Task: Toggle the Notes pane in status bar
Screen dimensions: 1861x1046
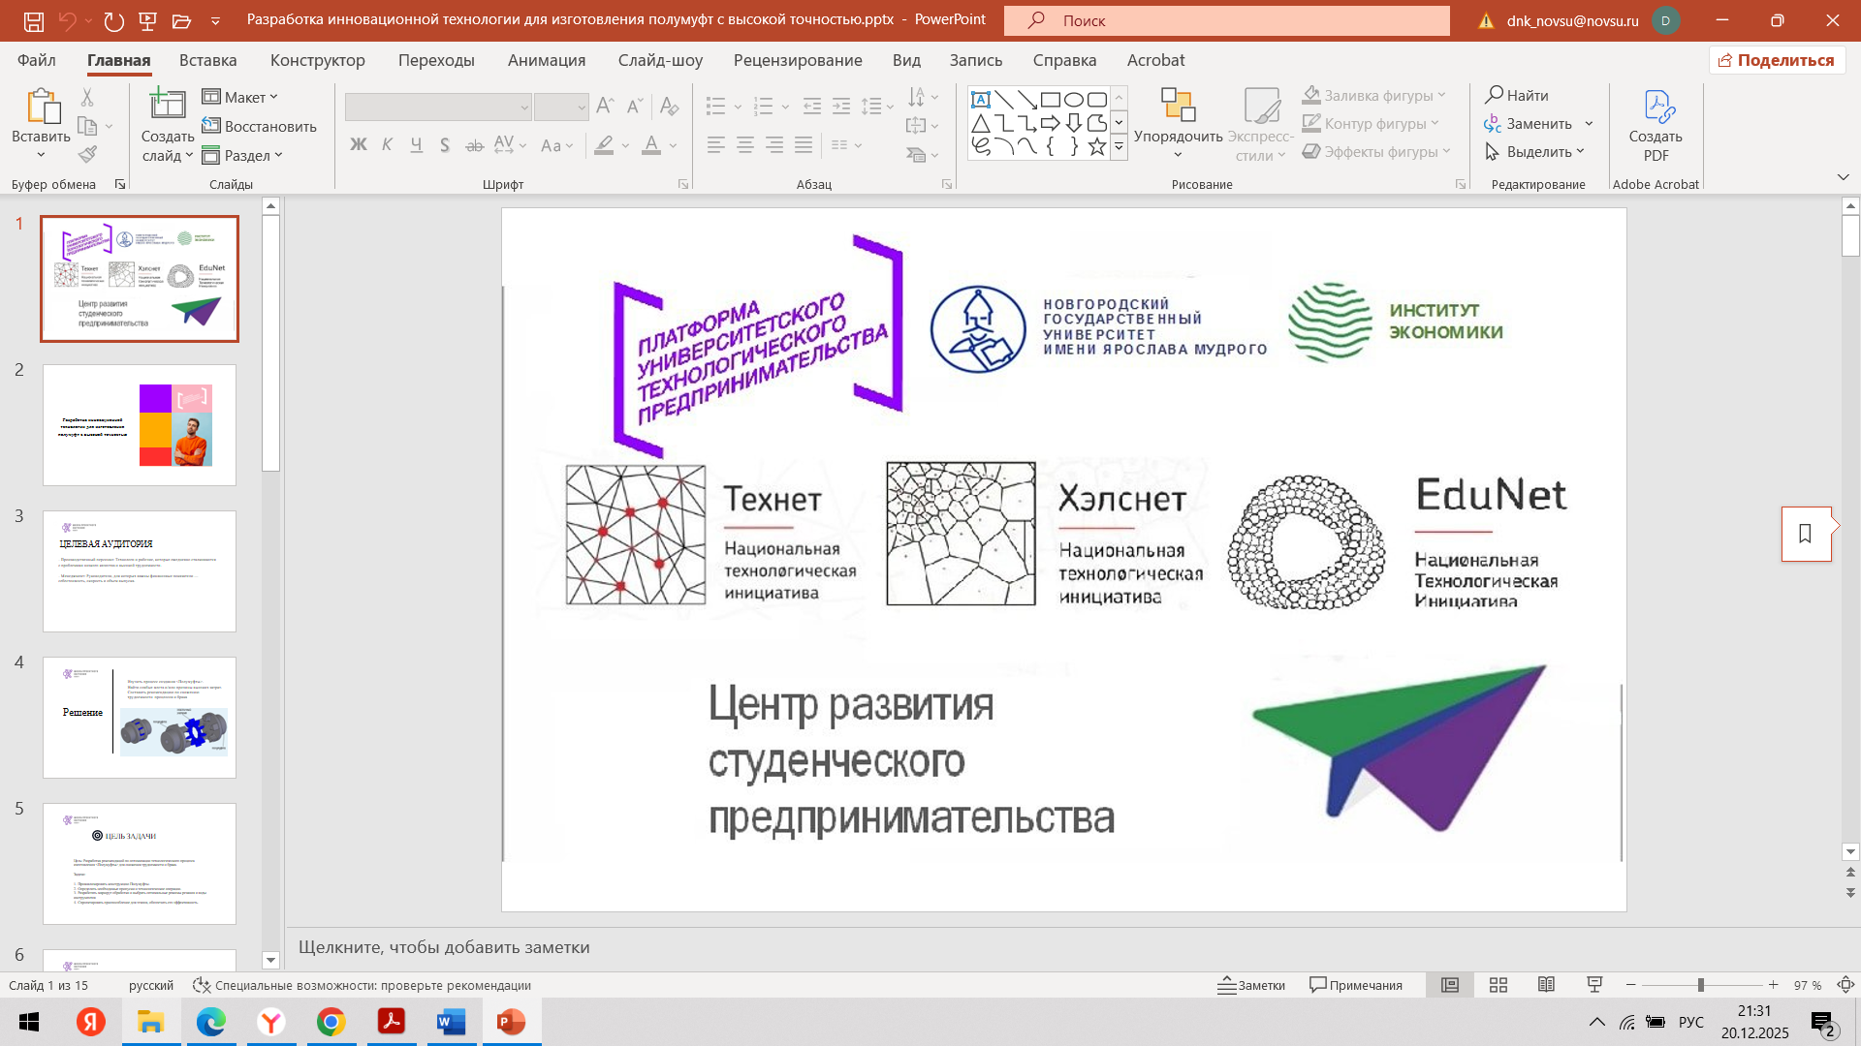Action: (x=1251, y=985)
